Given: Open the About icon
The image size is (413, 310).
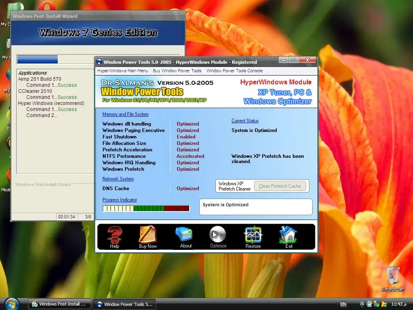Looking at the screenshot, I should pos(184,234).
